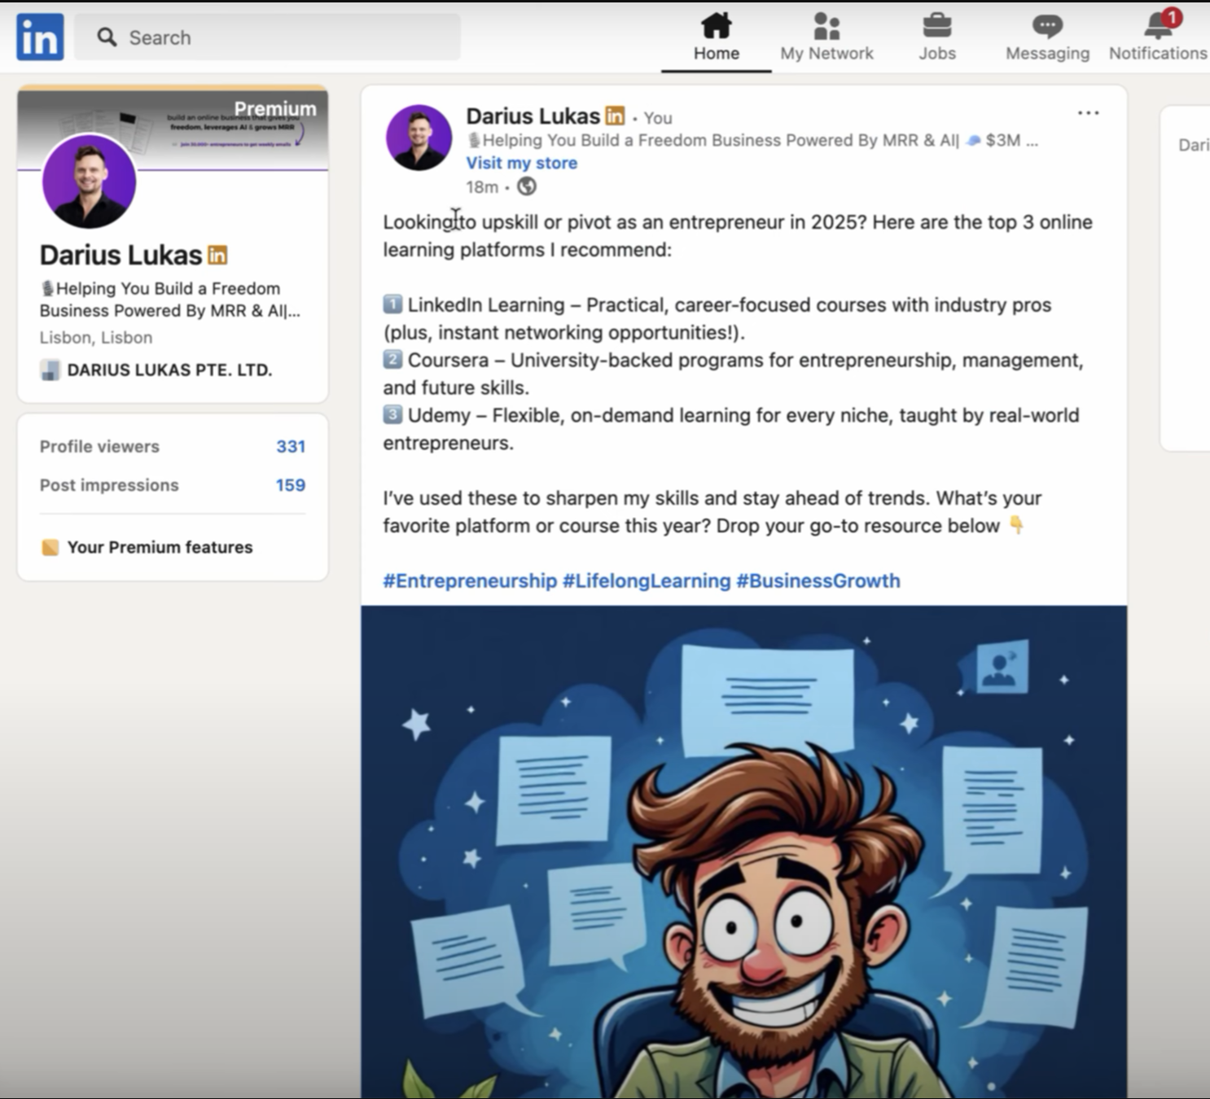Click the LinkedIn logo icon
This screenshot has height=1099, width=1210.
pos(40,37)
